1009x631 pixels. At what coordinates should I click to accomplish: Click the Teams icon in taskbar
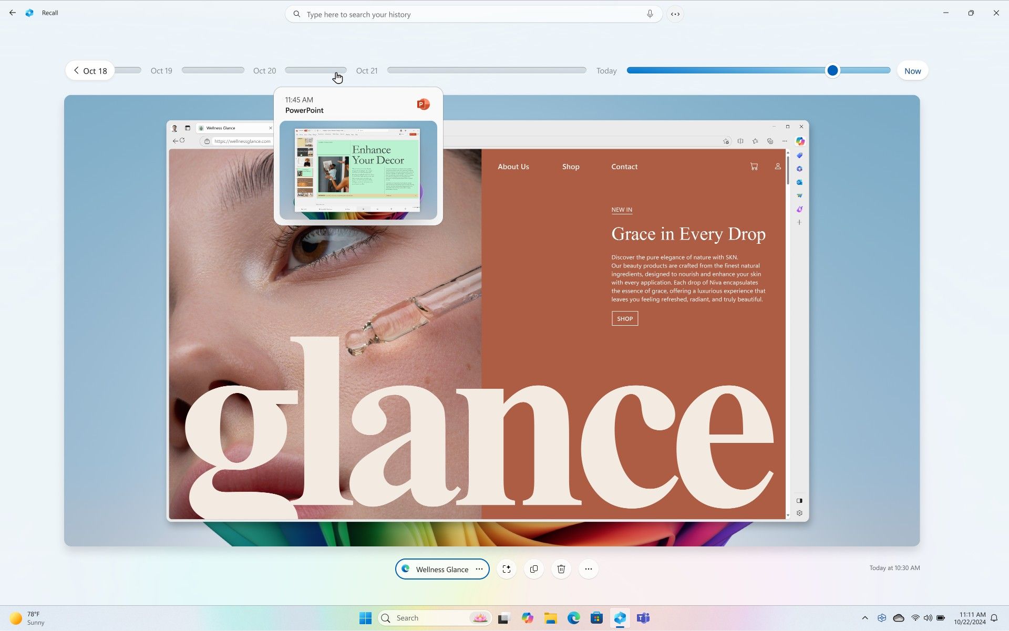(x=643, y=617)
